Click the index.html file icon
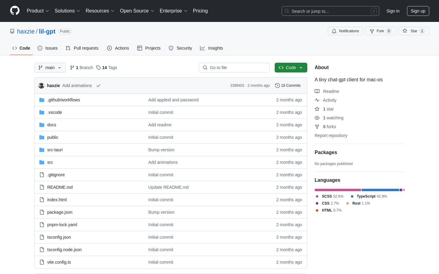Screen dimensions: 439x274 click(x=42, y=200)
